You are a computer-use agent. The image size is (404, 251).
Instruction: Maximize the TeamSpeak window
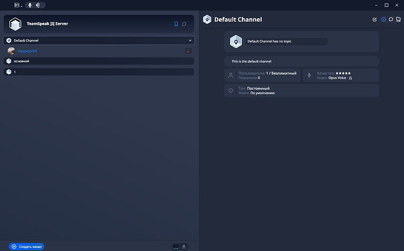tap(386, 5)
